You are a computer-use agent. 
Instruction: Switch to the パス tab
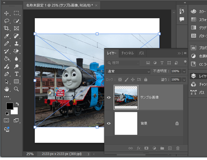tap(141, 53)
